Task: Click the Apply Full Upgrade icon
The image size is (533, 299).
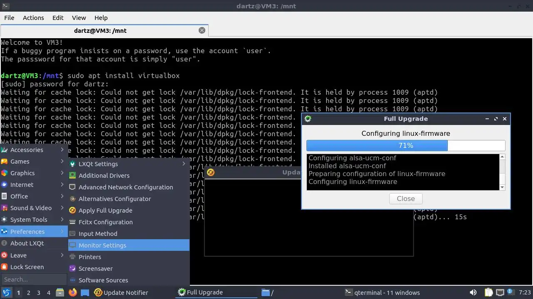Action: point(72,211)
